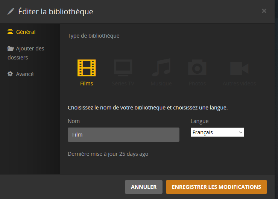This screenshot has height=199, width=278.
Task: Select the Films library type icon
Action: pos(87,68)
